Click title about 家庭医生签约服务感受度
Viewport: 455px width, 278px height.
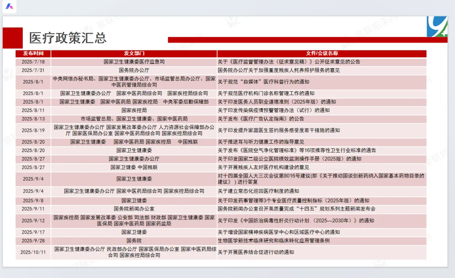[279, 130]
